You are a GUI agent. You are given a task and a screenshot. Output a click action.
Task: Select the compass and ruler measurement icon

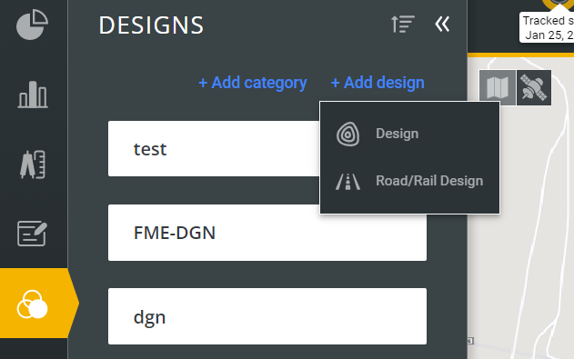33,165
